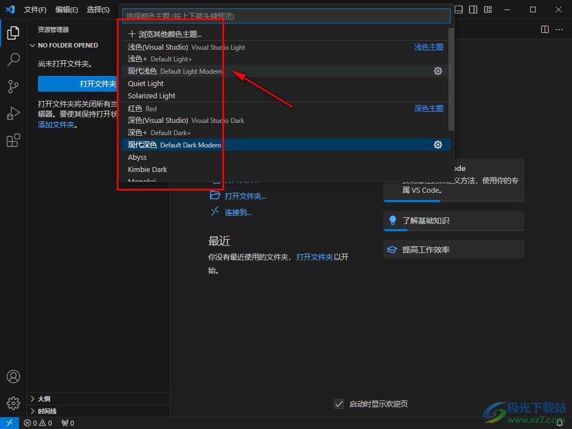Viewport: 572px width, 429px height.
Task: Choose the 浅色(Visual Studio) theme
Action: [x=287, y=47]
